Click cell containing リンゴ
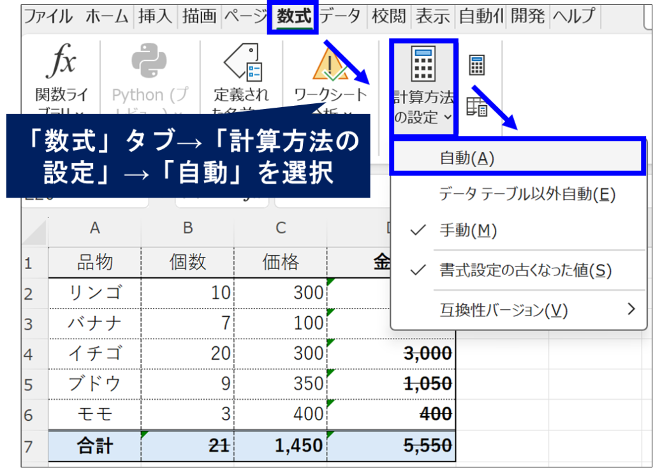Viewport: 653px width, 468px height. click(94, 293)
